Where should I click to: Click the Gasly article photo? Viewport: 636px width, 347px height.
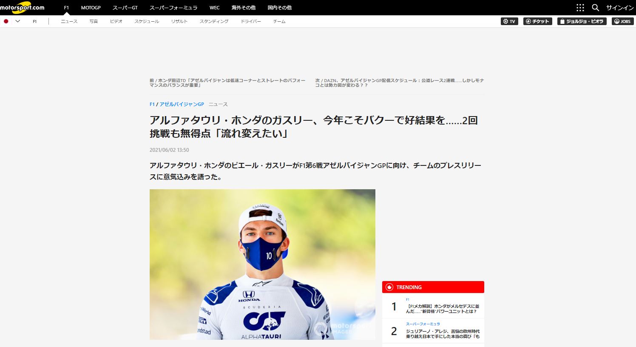tap(262, 264)
